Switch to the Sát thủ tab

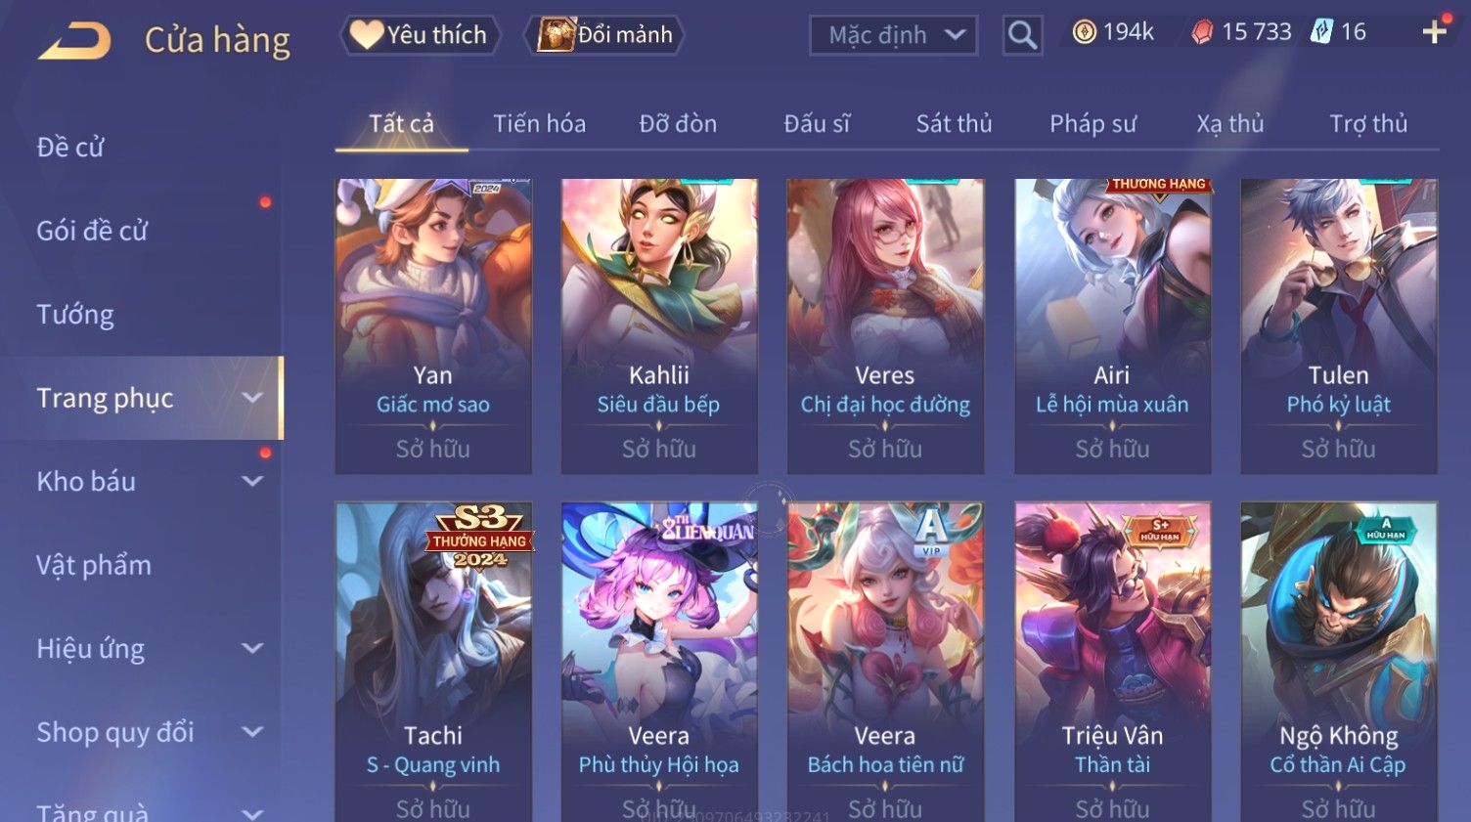click(x=954, y=124)
